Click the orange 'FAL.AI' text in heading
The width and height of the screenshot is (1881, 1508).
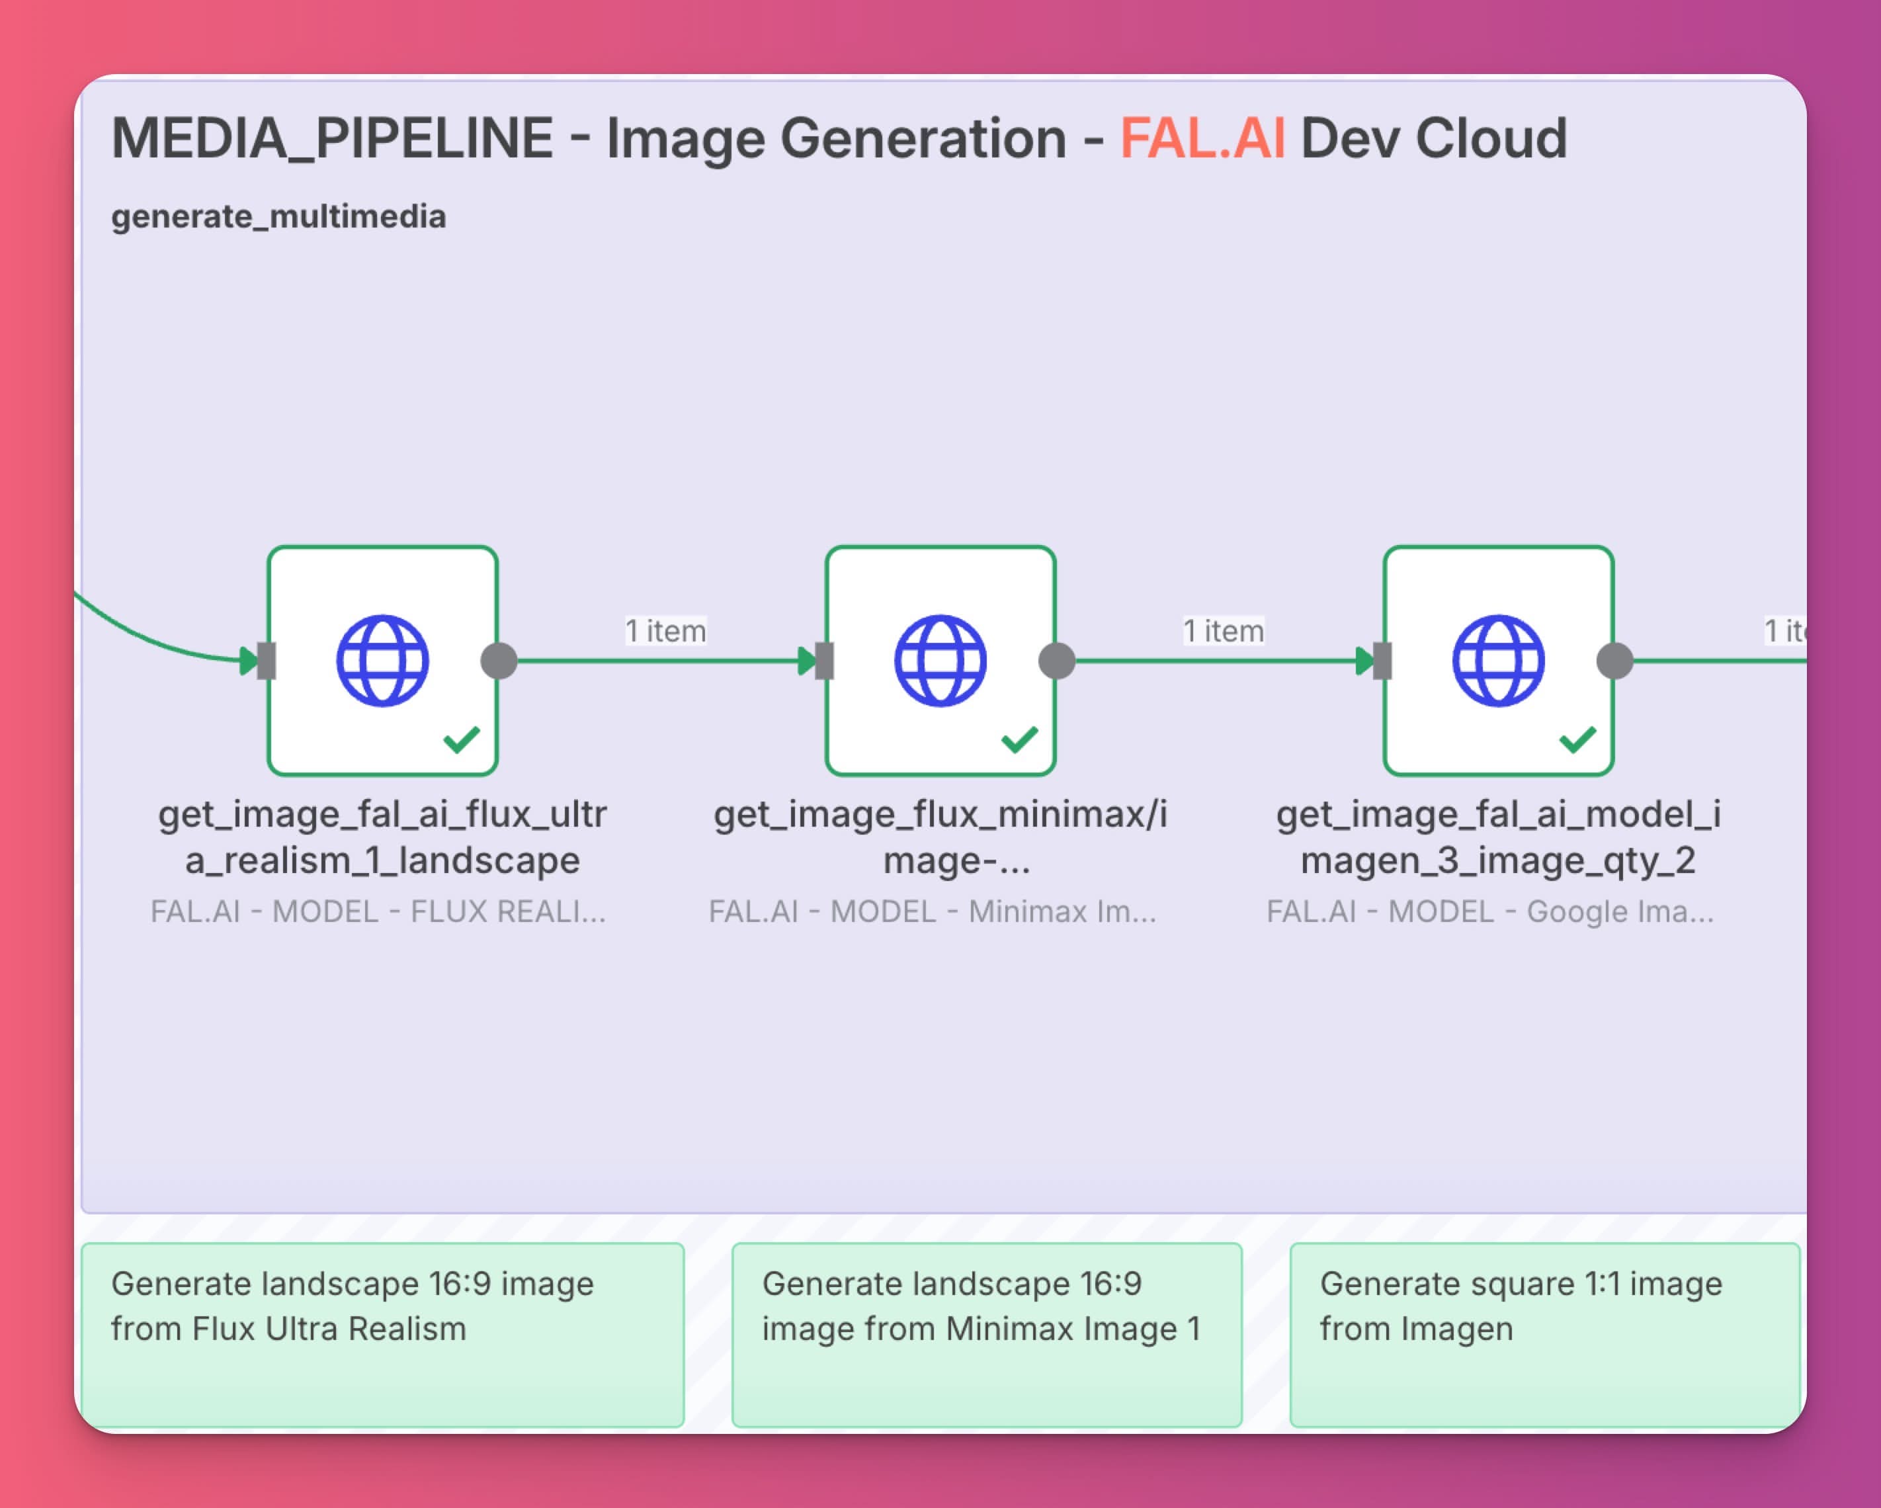point(1203,139)
